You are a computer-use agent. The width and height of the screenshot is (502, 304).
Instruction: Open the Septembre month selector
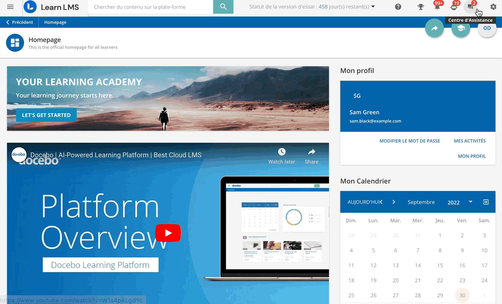421,202
